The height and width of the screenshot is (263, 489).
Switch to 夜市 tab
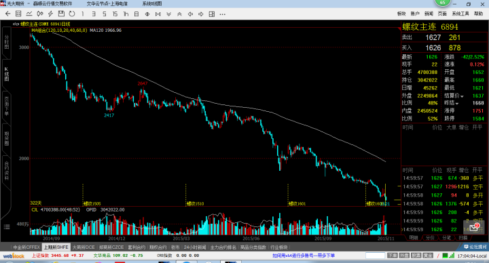[175, 247]
